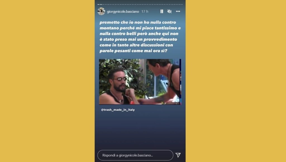Click the yellow background left of the story
Screen dimensions: 286x162
[47, 81]
